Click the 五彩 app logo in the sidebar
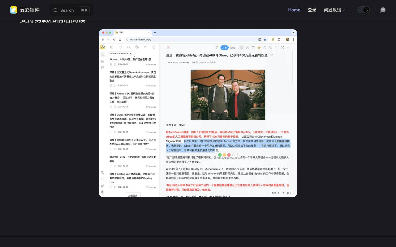Screen dimensions: 396x247 [x=102, y=47]
